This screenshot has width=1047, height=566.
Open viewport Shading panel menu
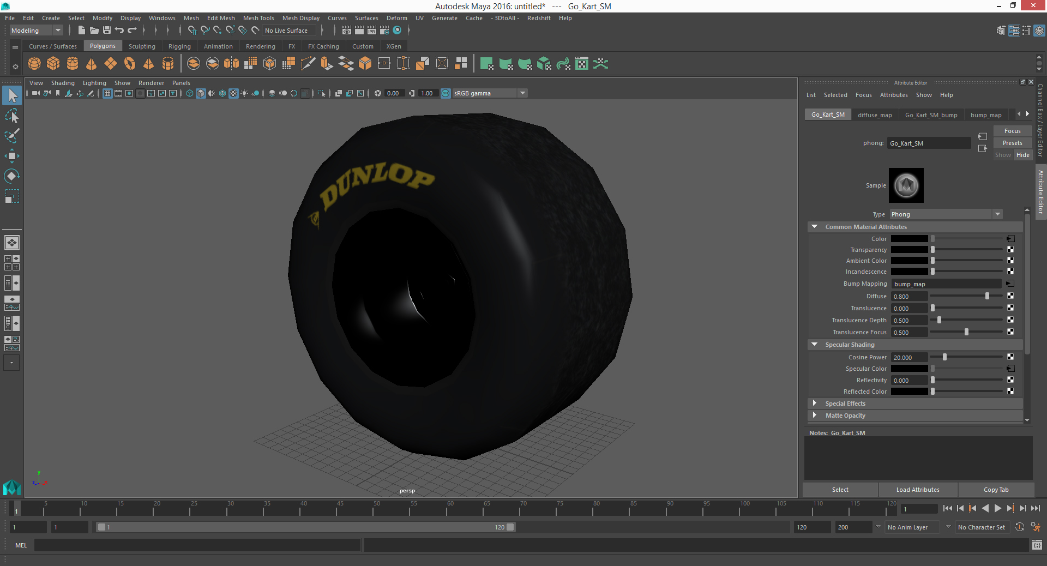[x=63, y=83]
